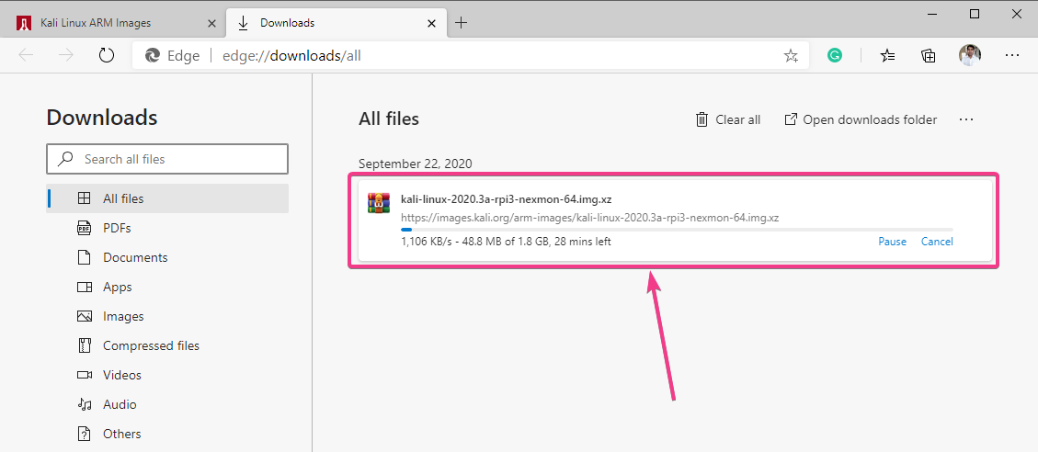Click the Search all files box
This screenshot has height=452, width=1038.
click(x=167, y=159)
